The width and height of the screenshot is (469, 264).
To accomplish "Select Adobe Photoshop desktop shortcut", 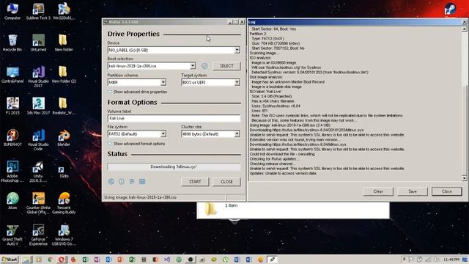I will (12, 172).
